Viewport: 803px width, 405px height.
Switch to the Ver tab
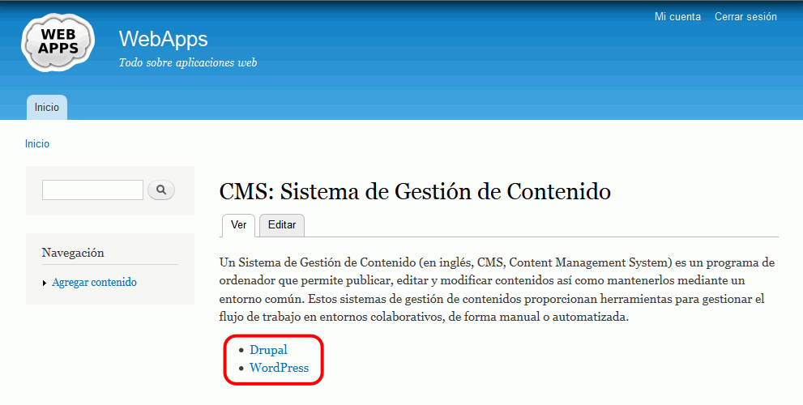point(239,225)
